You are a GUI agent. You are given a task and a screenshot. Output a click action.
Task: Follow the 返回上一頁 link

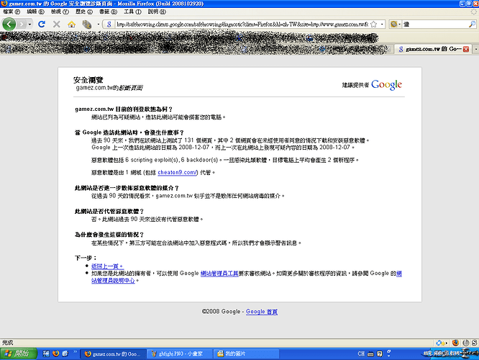pos(107,266)
